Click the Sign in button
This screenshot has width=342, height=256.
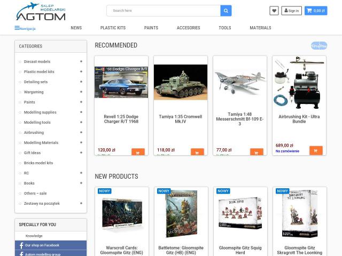[x=291, y=11]
